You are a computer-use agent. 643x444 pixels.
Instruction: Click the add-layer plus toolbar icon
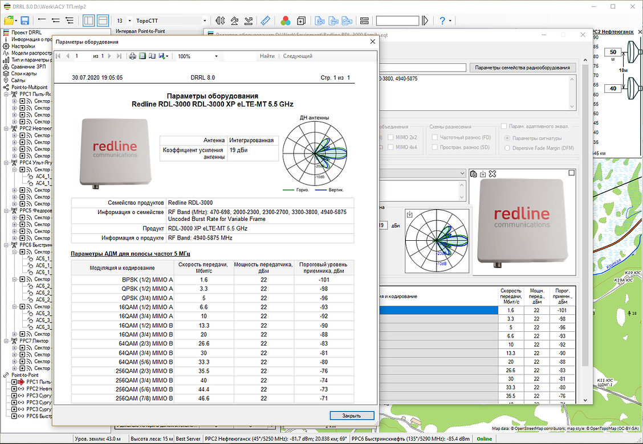point(302,20)
